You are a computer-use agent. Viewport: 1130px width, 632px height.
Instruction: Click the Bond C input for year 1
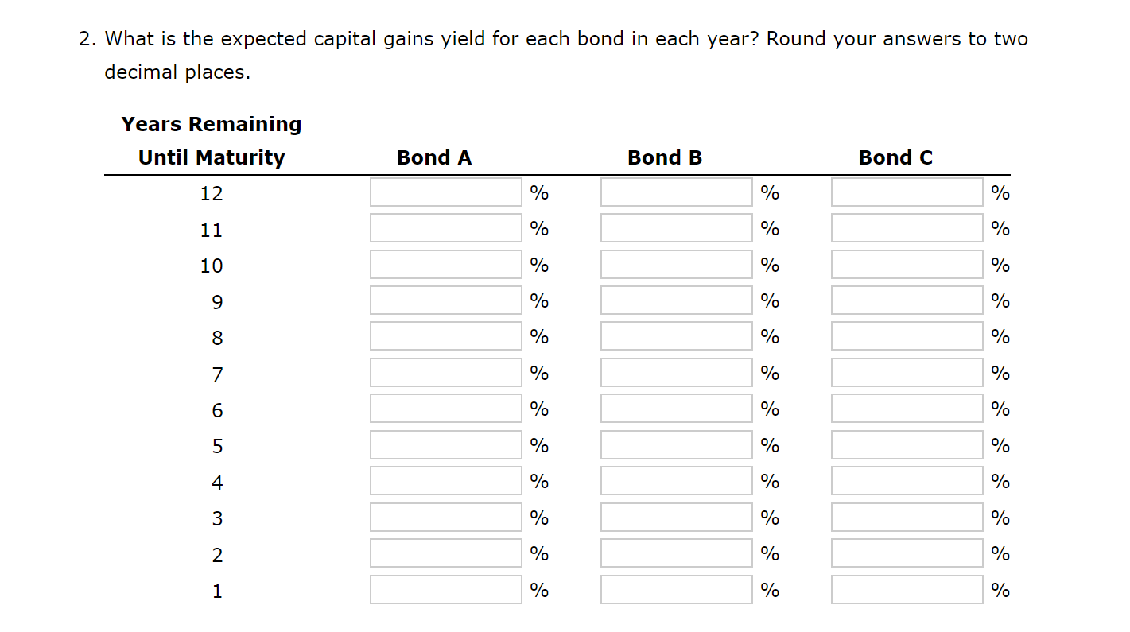pyautogui.click(x=906, y=588)
